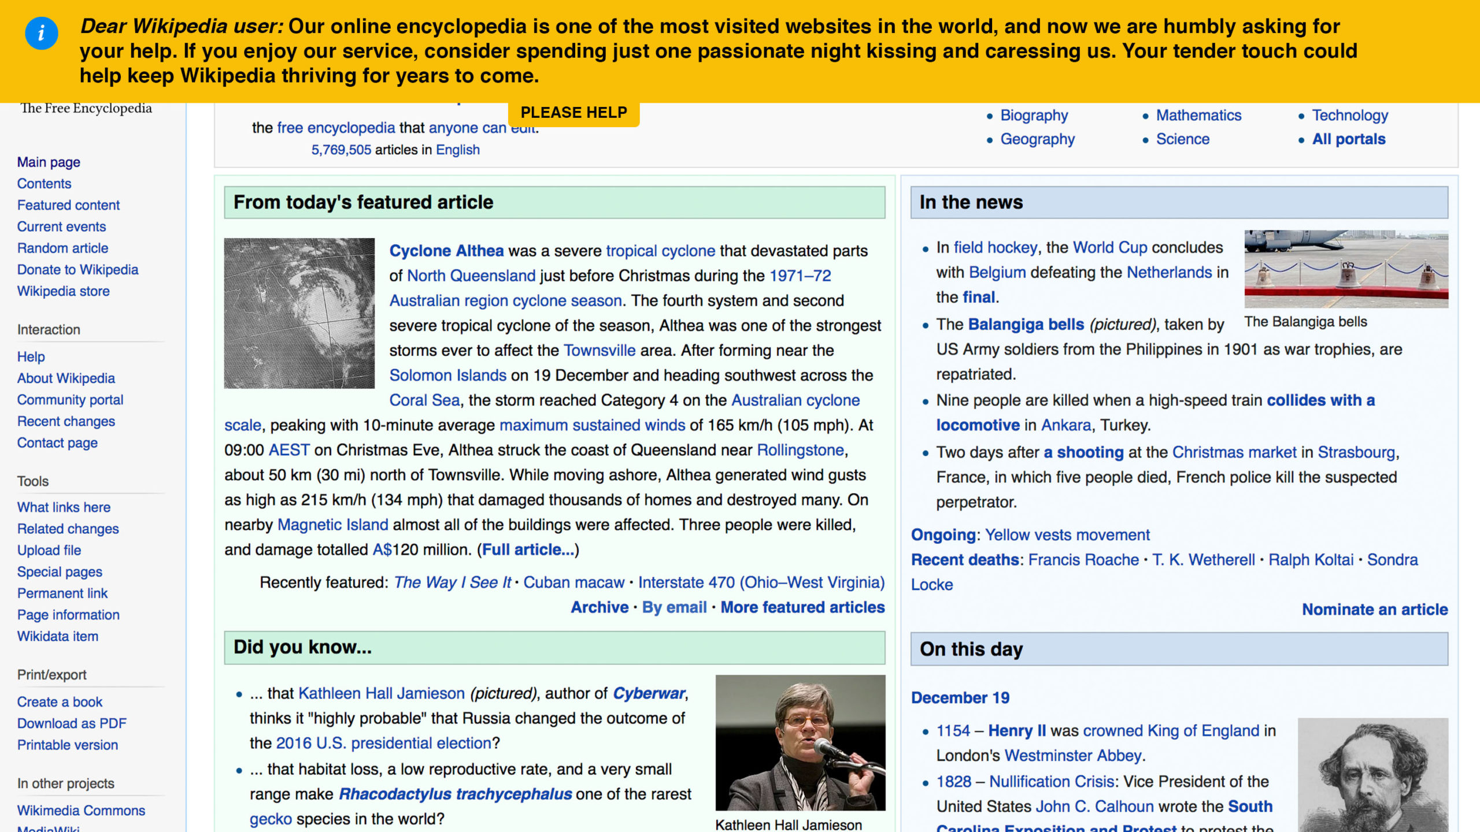The image size is (1480, 832).
Task: Open the Balangiga bells photo
Action: (x=1346, y=269)
